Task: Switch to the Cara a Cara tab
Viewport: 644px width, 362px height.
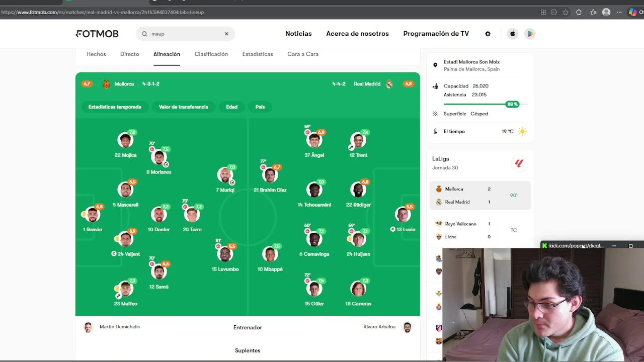Action: pyautogui.click(x=303, y=54)
